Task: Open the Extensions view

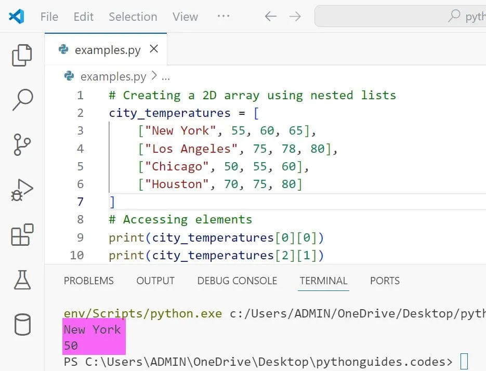Action: pos(22,235)
